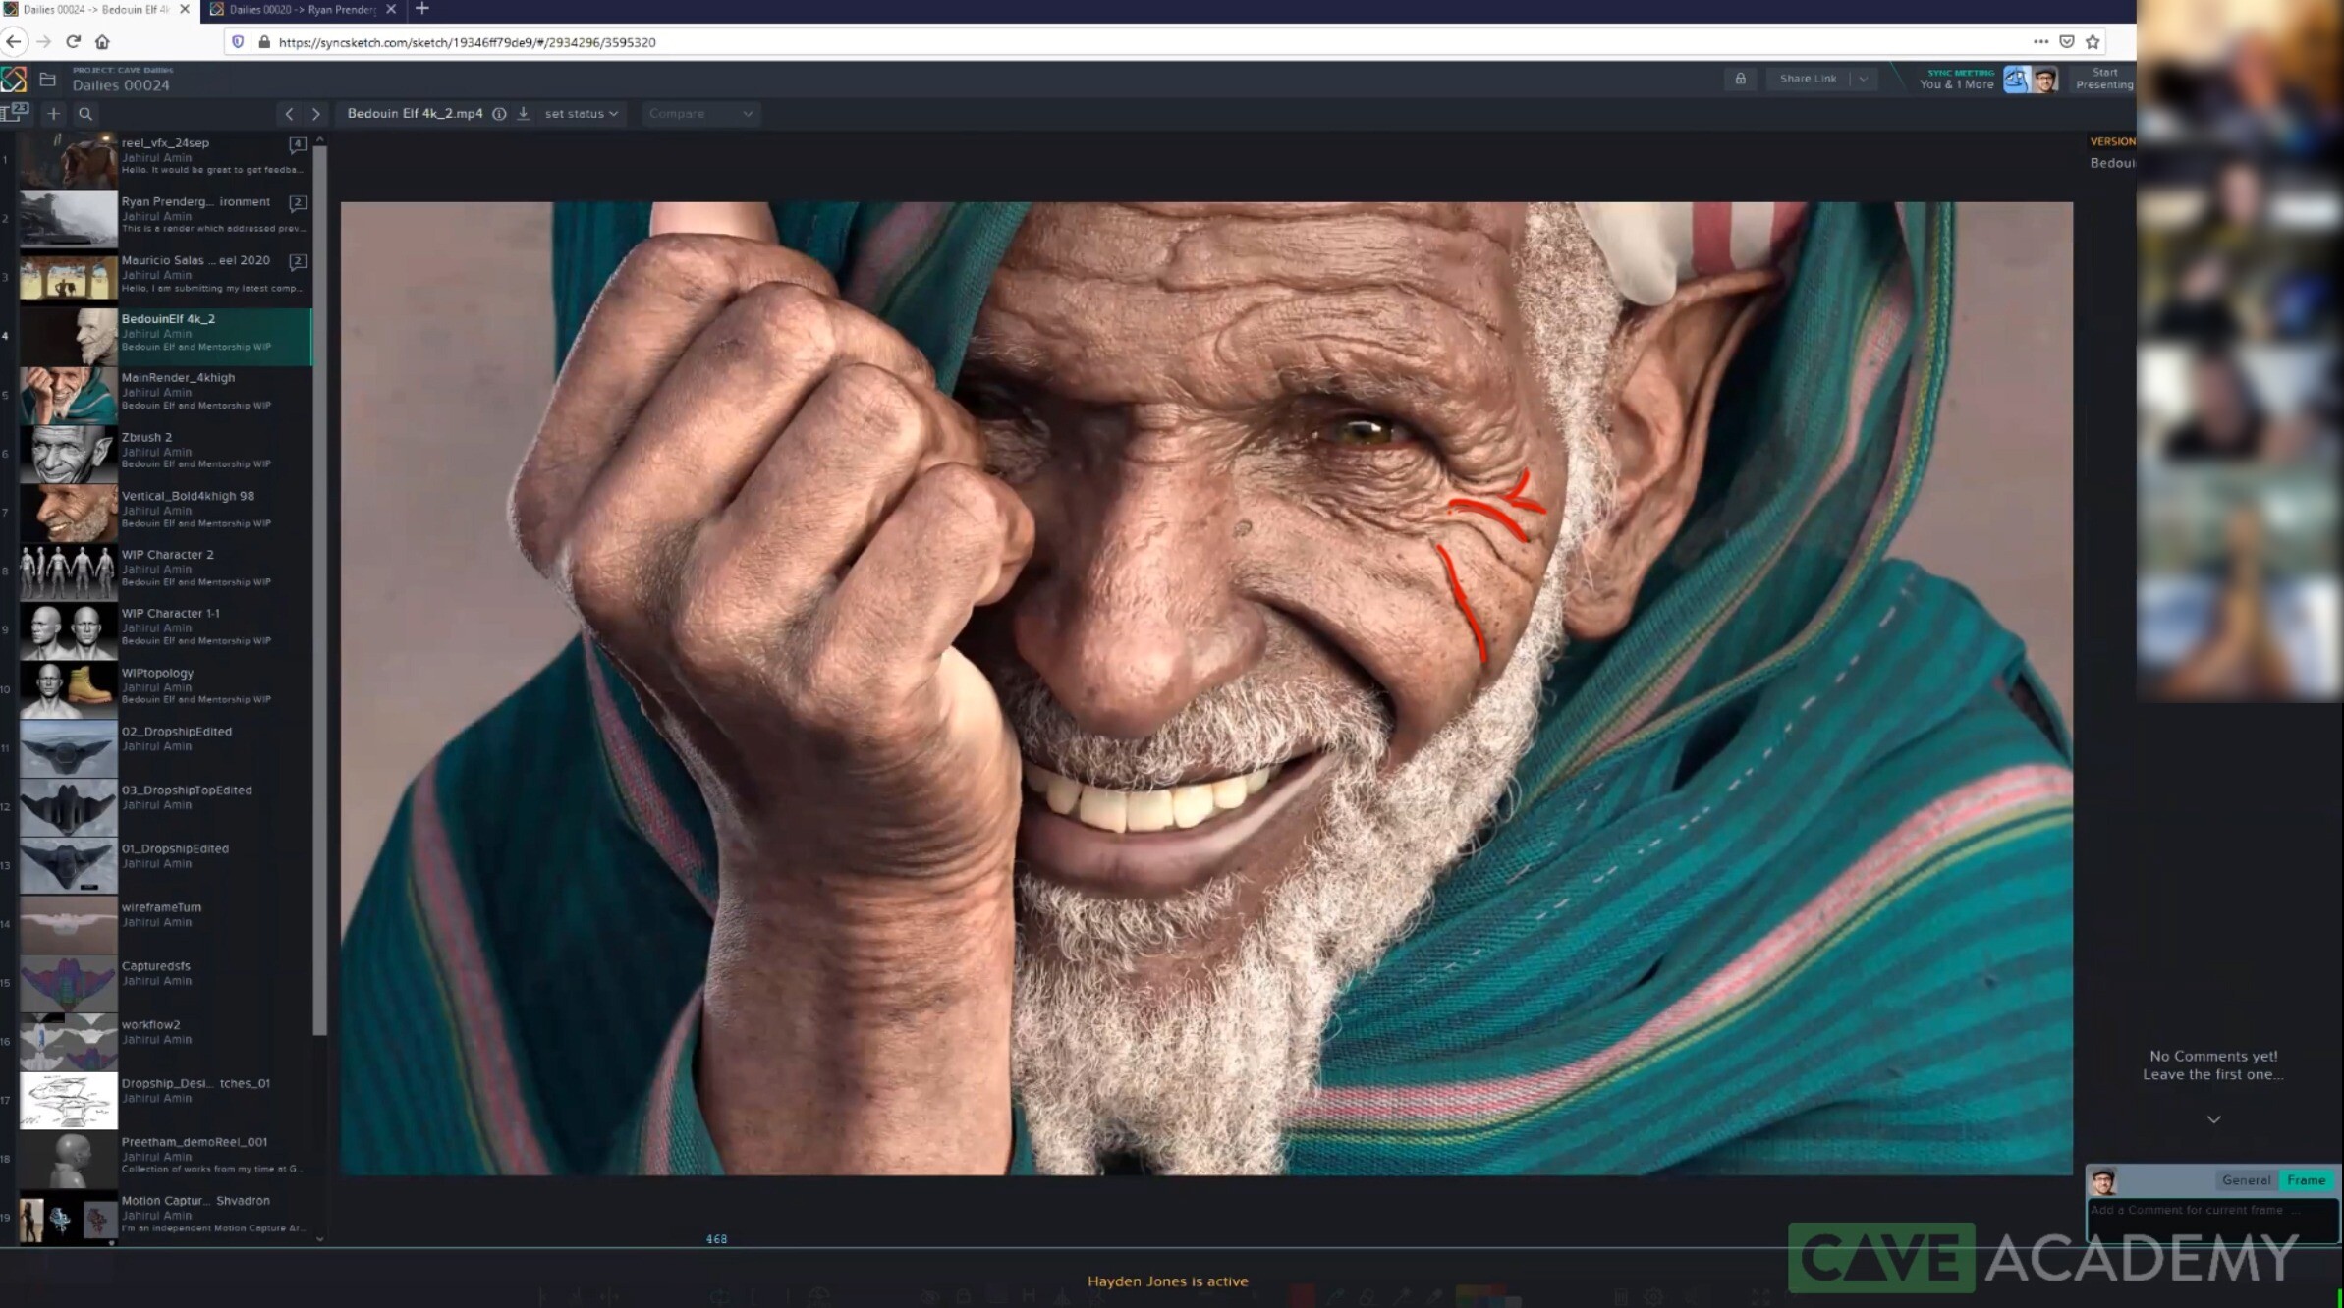Open the Compare dropdown
The height and width of the screenshot is (1308, 2344).
click(x=700, y=114)
